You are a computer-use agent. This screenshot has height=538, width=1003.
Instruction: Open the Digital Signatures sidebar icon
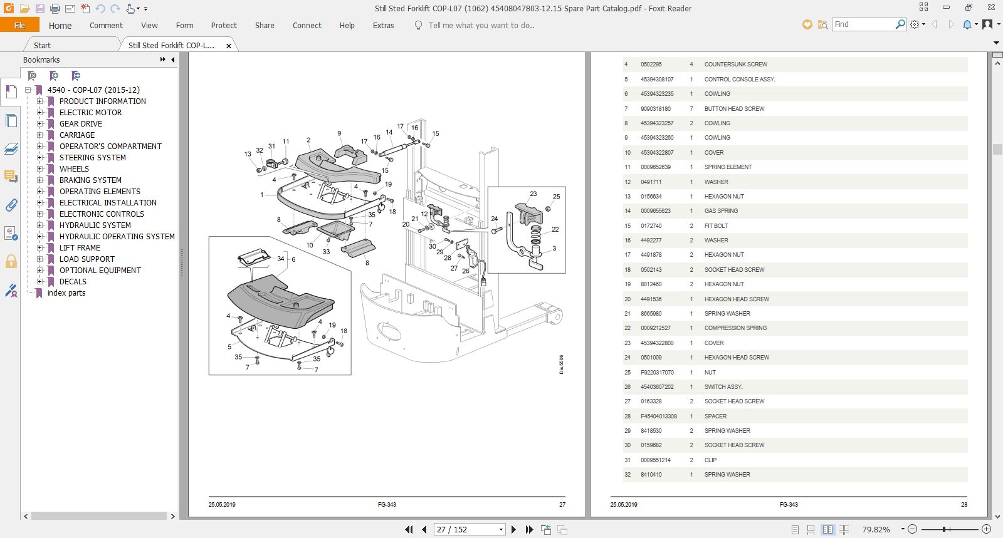pos(11,290)
